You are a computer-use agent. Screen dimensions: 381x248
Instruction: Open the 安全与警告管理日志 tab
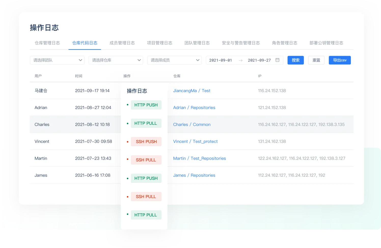241,43
